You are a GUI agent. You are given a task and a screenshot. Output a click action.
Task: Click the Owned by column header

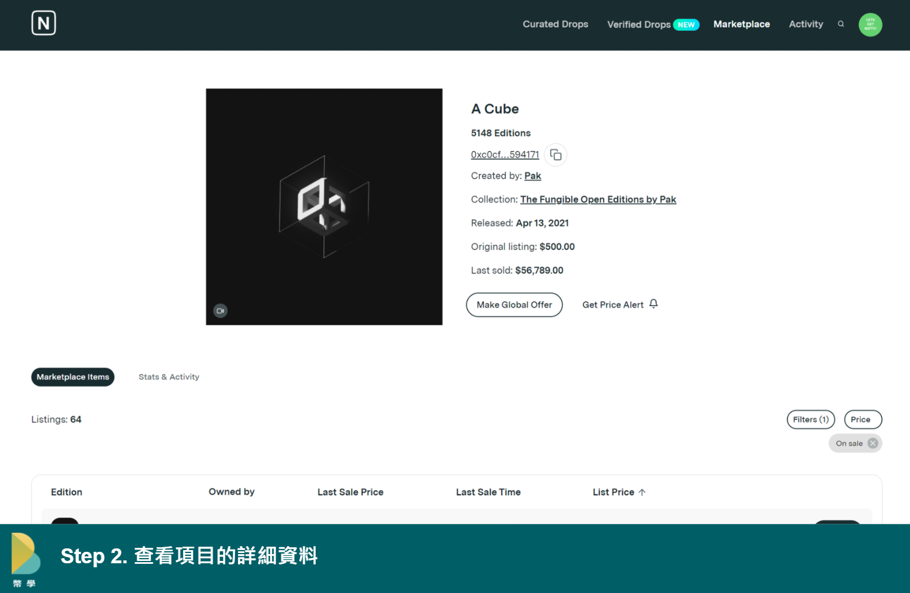tap(231, 492)
